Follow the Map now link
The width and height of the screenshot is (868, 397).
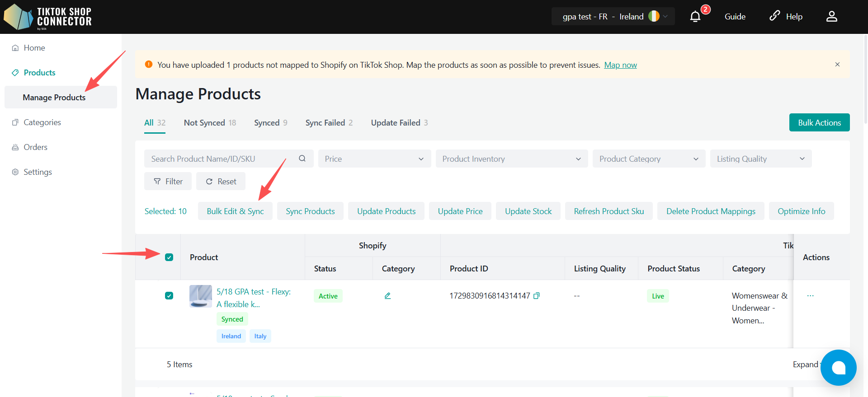pyautogui.click(x=620, y=65)
